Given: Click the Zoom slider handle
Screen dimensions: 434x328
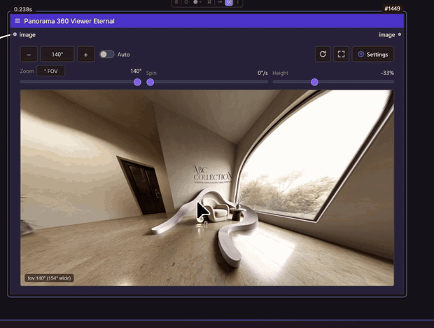Looking at the screenshot, I should (137, 82).
